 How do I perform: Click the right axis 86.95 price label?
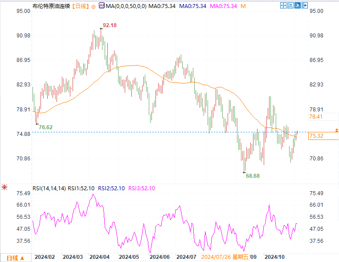pyautogui.click(x=317, y=60)
